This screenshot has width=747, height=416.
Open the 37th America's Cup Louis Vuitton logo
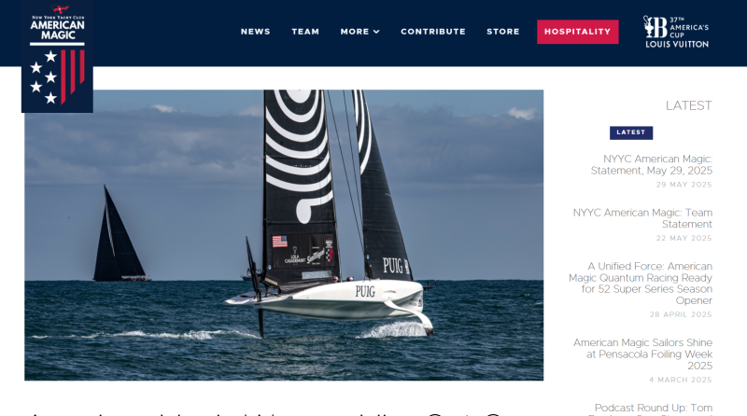pyautogui.click(x=676, y=32)
